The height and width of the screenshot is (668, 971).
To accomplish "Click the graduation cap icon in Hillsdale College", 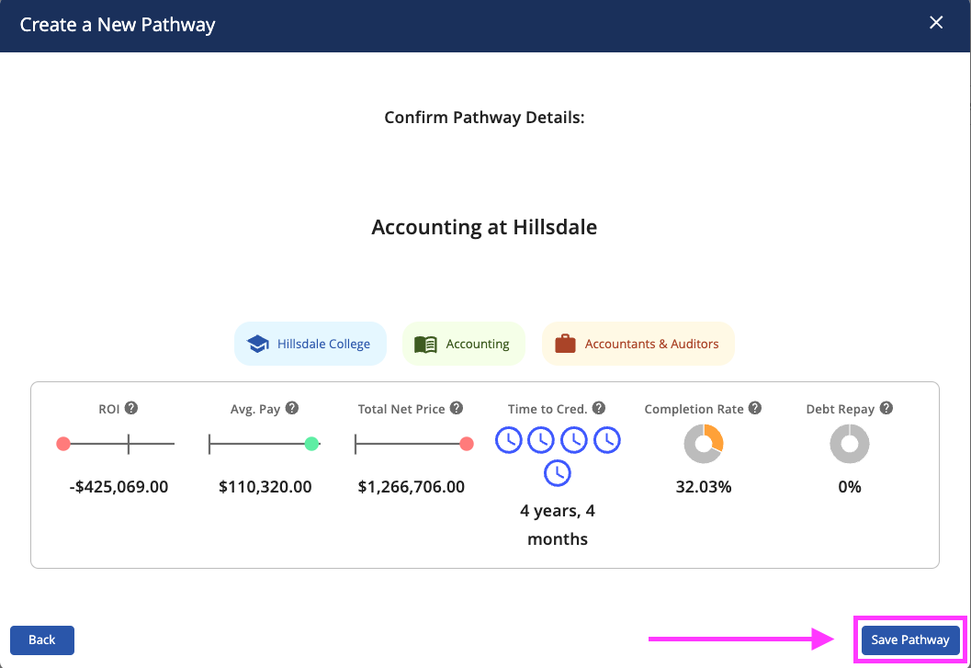I will (257, 344).
